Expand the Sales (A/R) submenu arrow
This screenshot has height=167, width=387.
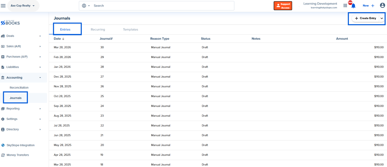tap(40, 46)
